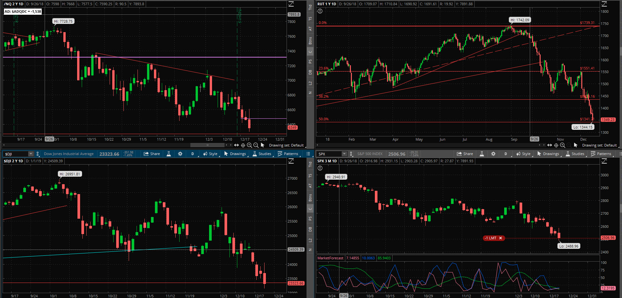Click the price scale icon atop $DJI chart

[x=291, y=161]
